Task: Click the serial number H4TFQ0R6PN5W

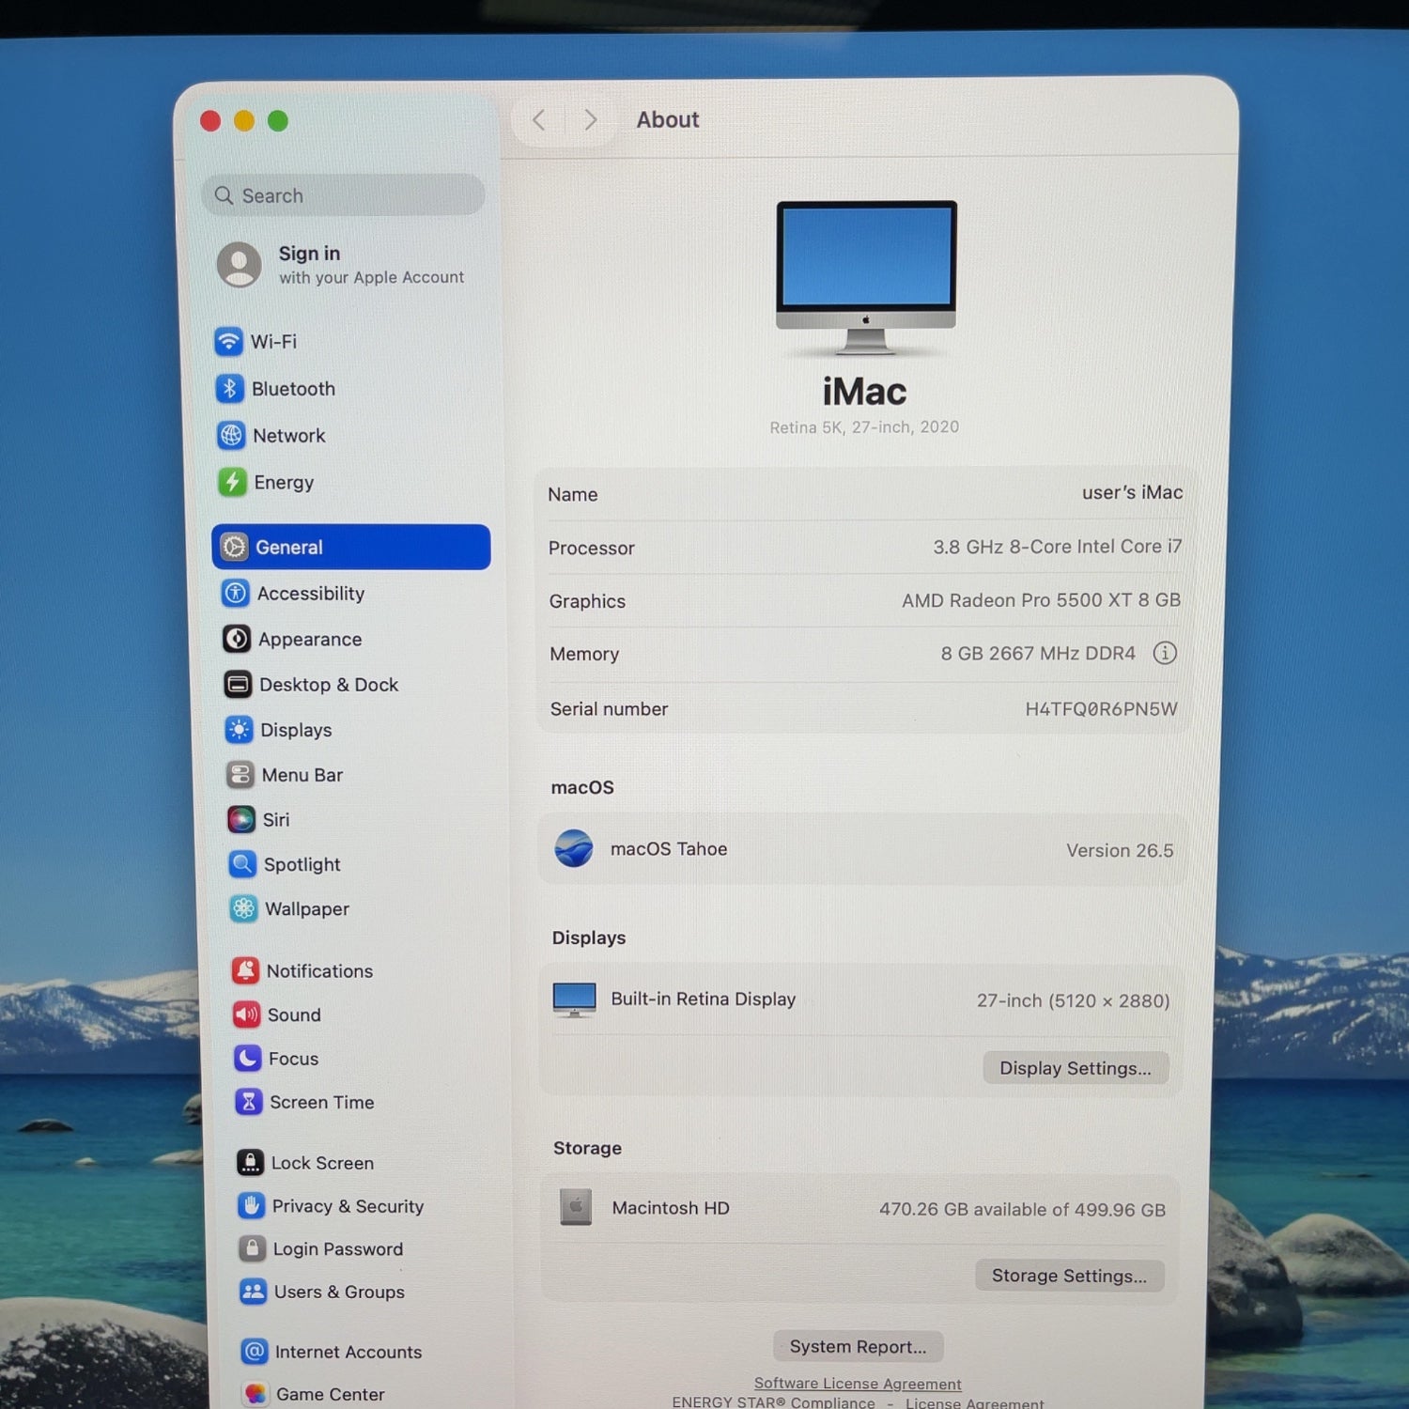Action: (1101, 708)
